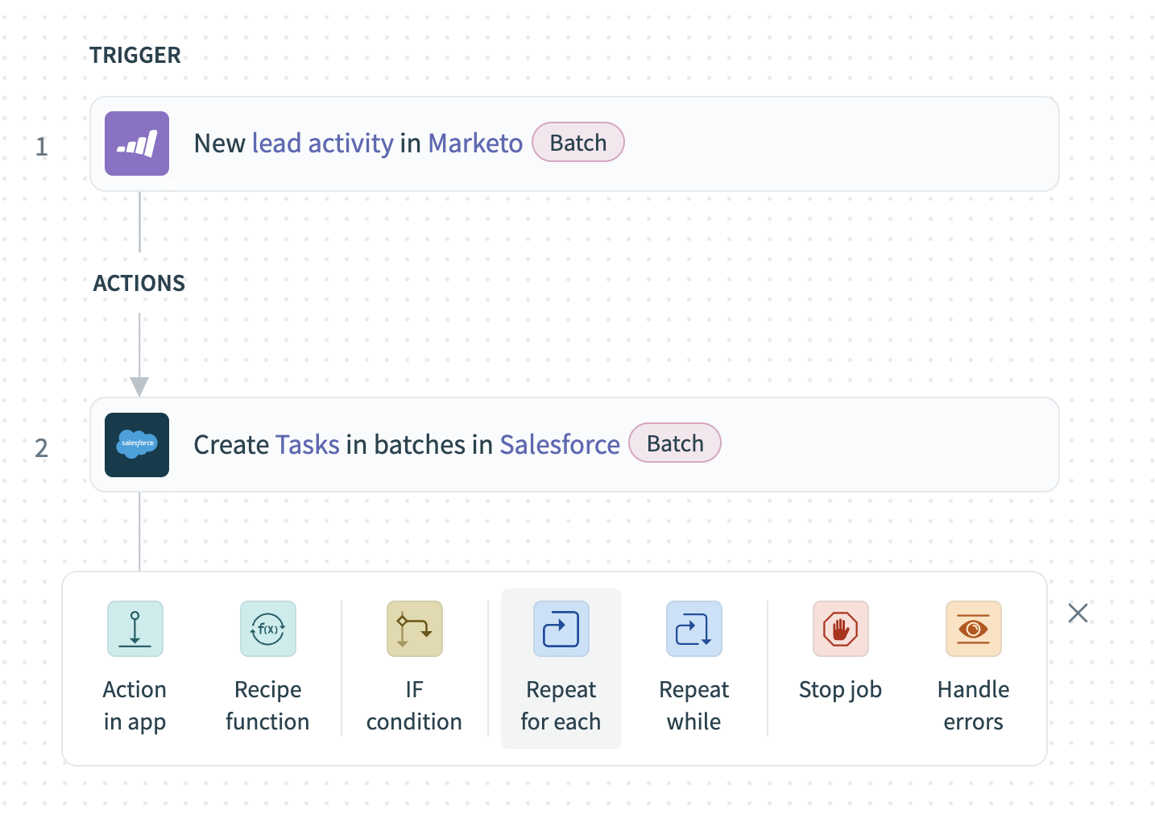The height and width of the screenshot is (819, 1155).
Task: Click the 'Marketo' link in trigger title
Action: 475,143
